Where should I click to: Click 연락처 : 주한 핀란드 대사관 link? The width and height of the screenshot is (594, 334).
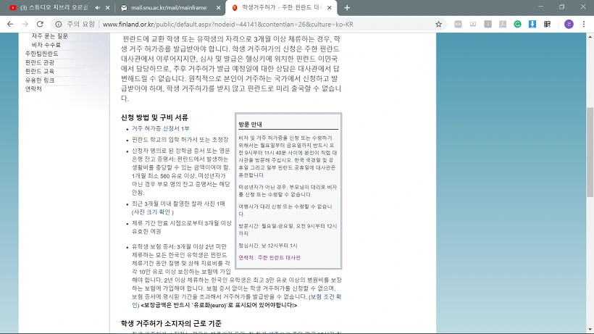(269, 257)
